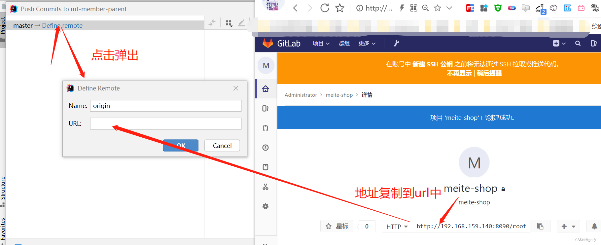Open the admin area wrench icon
The height and width of the screenshot is (245, 601).
pos(397,43)
